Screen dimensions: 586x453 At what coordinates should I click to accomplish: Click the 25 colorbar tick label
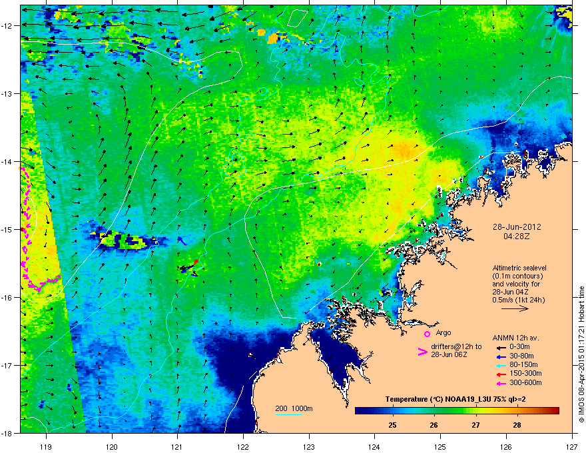tap(392, 425)
